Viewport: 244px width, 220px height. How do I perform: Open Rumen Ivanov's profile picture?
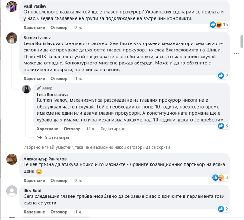(12, 38)
